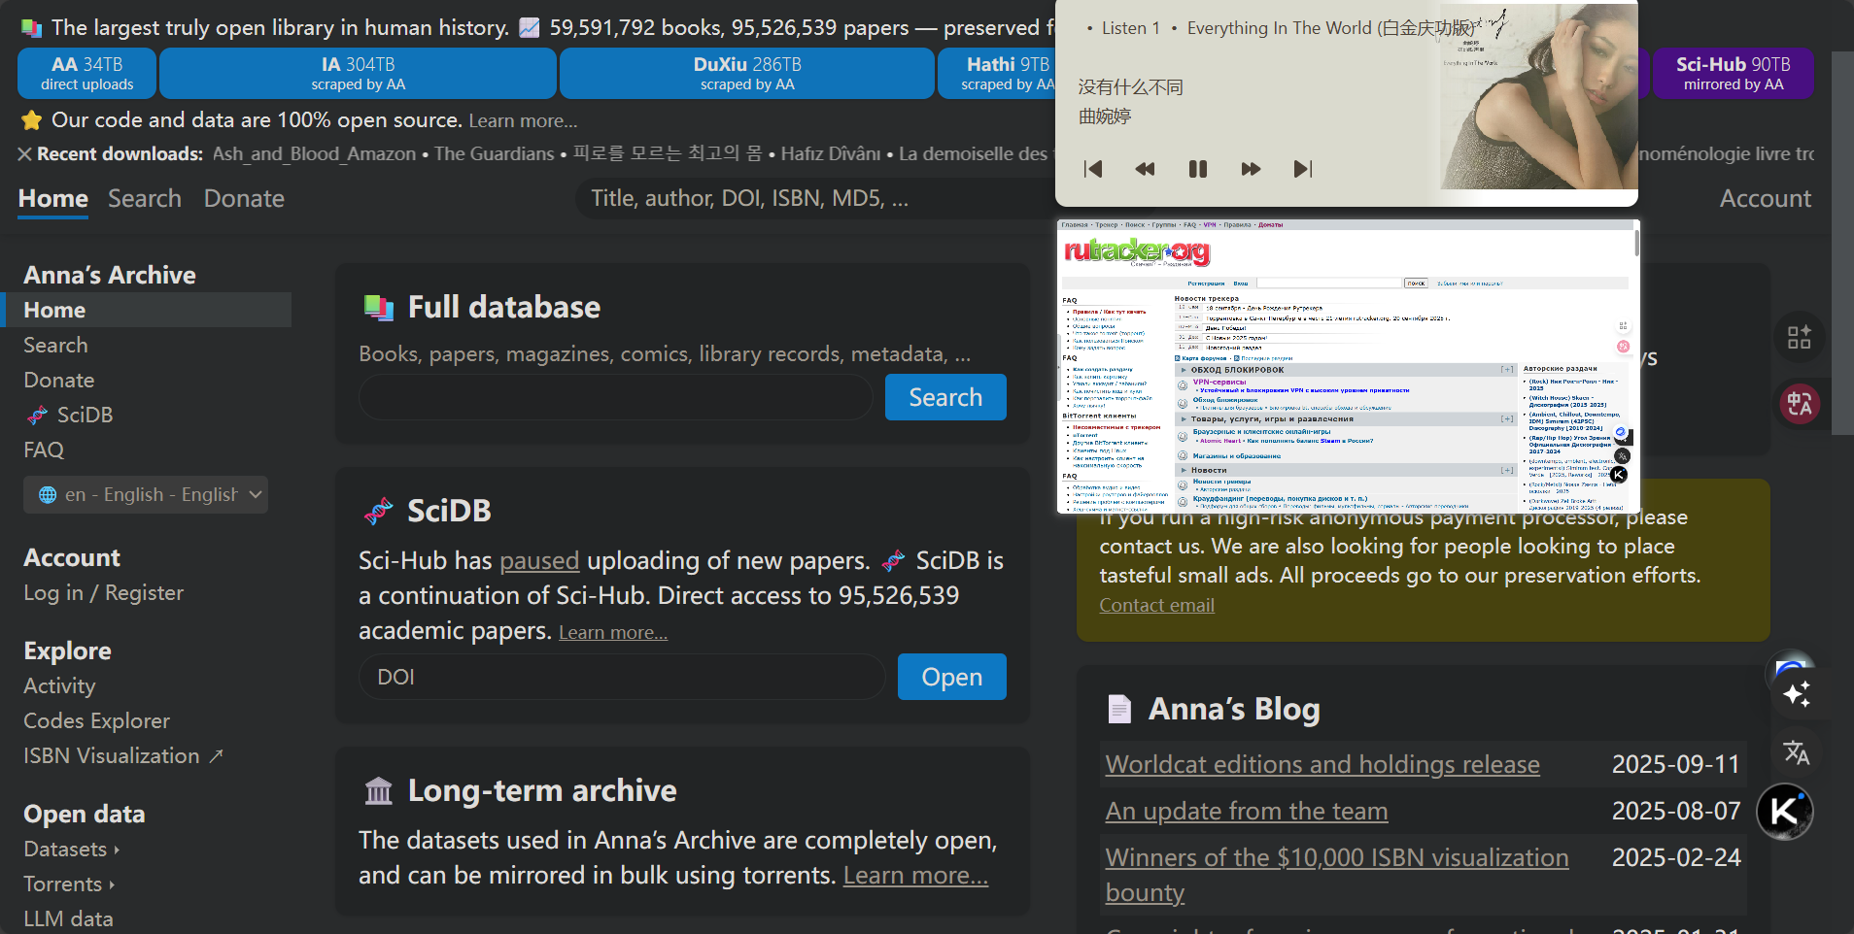Click the DOI input field in SciDB

pos(622,677)
